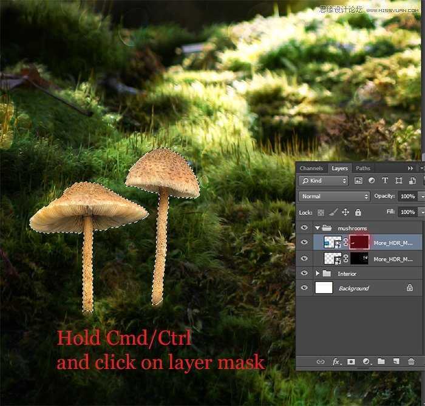Viewport: 425px width, 406px height.
Task: Select the Background layer name
Action: (354, 288)
